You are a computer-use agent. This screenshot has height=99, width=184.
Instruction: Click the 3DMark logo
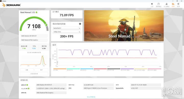(x=11, y=5)
